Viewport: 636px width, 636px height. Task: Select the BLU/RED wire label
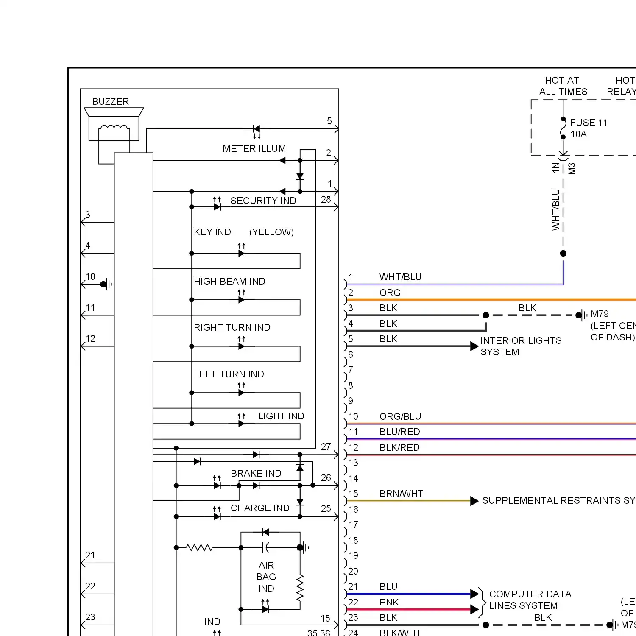coord(400,432)
